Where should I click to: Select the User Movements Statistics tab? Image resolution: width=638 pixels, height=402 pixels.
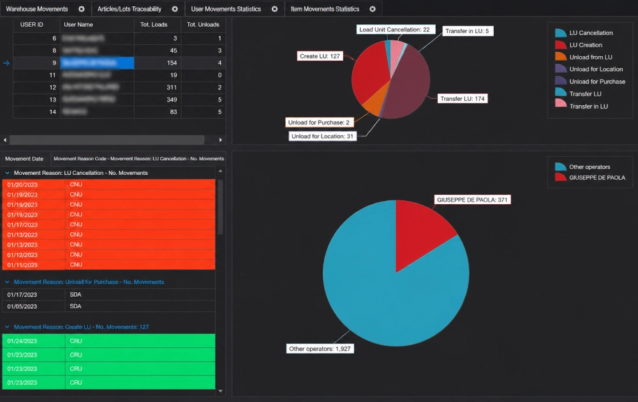pyautogui.click(x=226, y=9)
